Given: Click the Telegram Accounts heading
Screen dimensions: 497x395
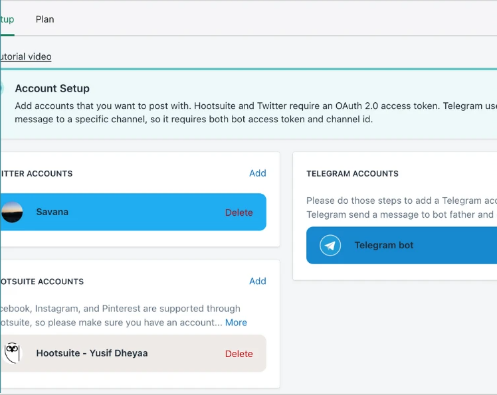Looking at the screenshot, I should click(352, 173).
